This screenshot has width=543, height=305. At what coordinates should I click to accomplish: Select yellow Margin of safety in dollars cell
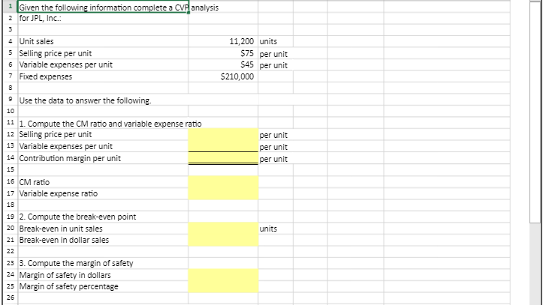pyautogui.click(x=223, y=275)
